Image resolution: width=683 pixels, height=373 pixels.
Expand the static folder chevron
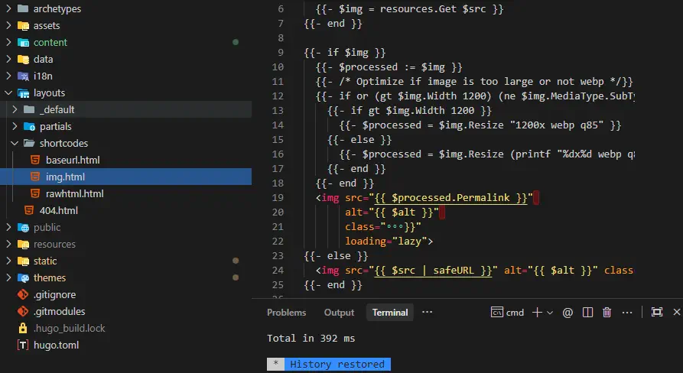(x=8, y=261)
